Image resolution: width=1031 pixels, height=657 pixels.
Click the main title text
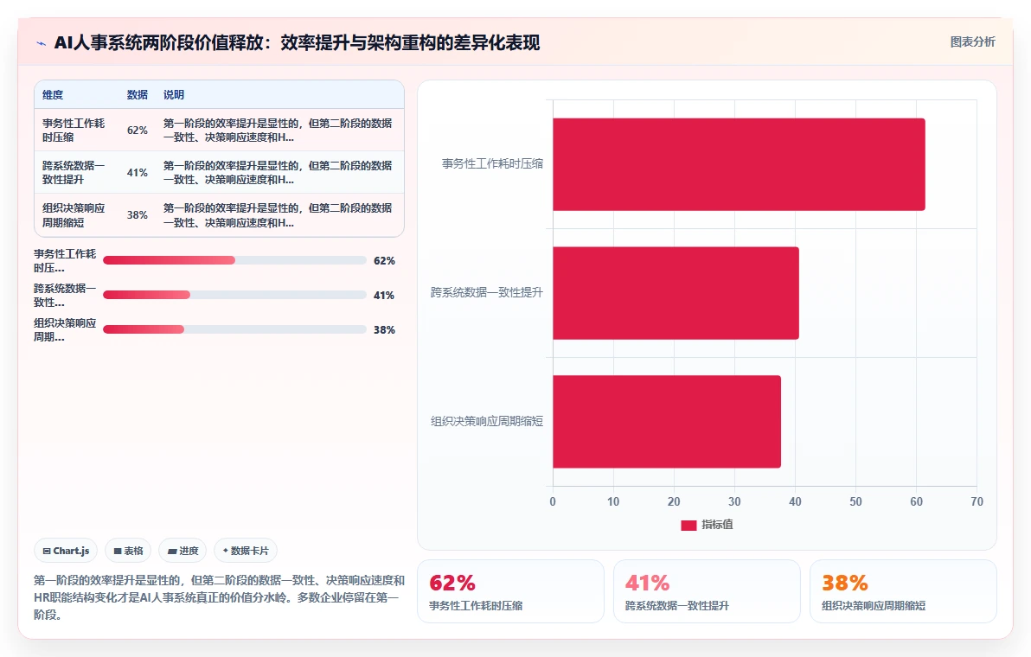click(x=298, y=42)
